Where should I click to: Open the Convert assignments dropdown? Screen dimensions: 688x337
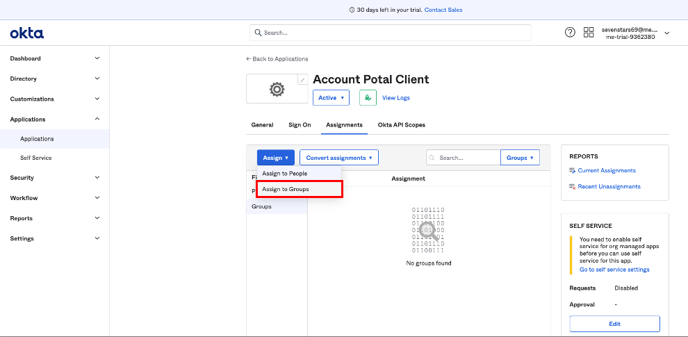coord(338,158)
